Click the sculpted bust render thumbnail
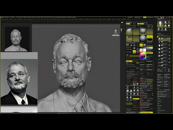Image resolution: width=173 pixels, height=130 pixels. tap(17, 39)
